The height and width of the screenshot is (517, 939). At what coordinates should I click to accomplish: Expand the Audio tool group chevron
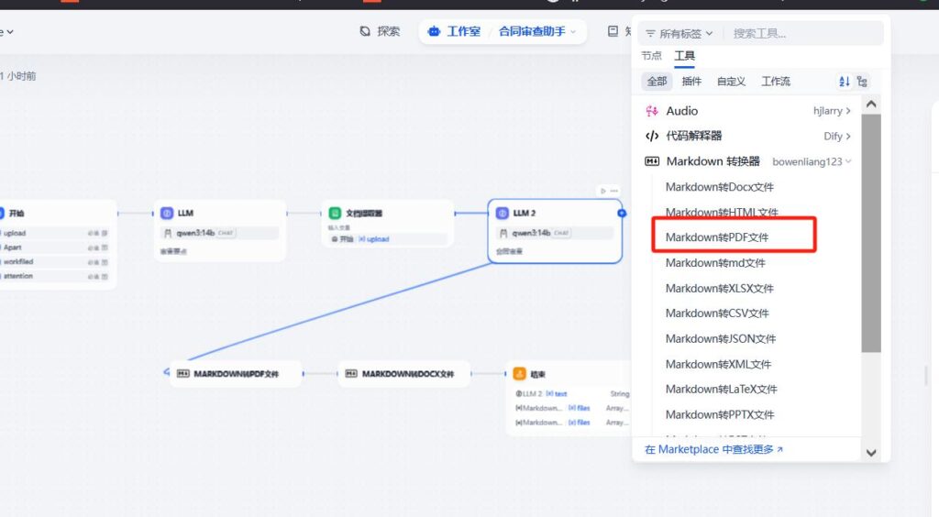[848, 111]
